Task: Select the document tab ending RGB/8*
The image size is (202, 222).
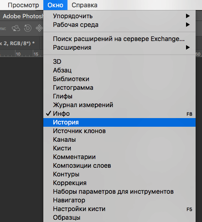Action: click(20, 43)
